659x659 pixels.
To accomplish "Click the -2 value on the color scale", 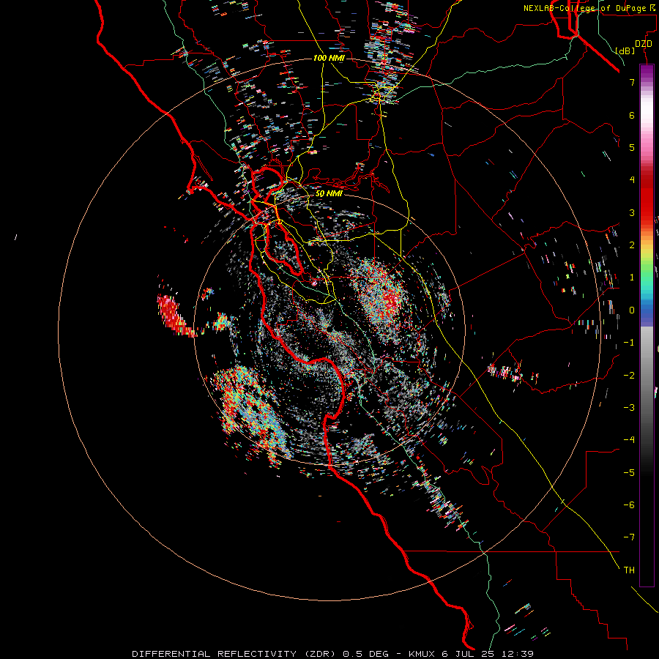I will [629, 375].
